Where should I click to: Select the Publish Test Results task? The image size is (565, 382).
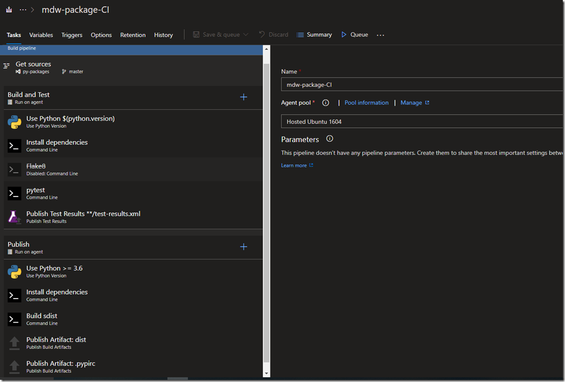point(134,217)
